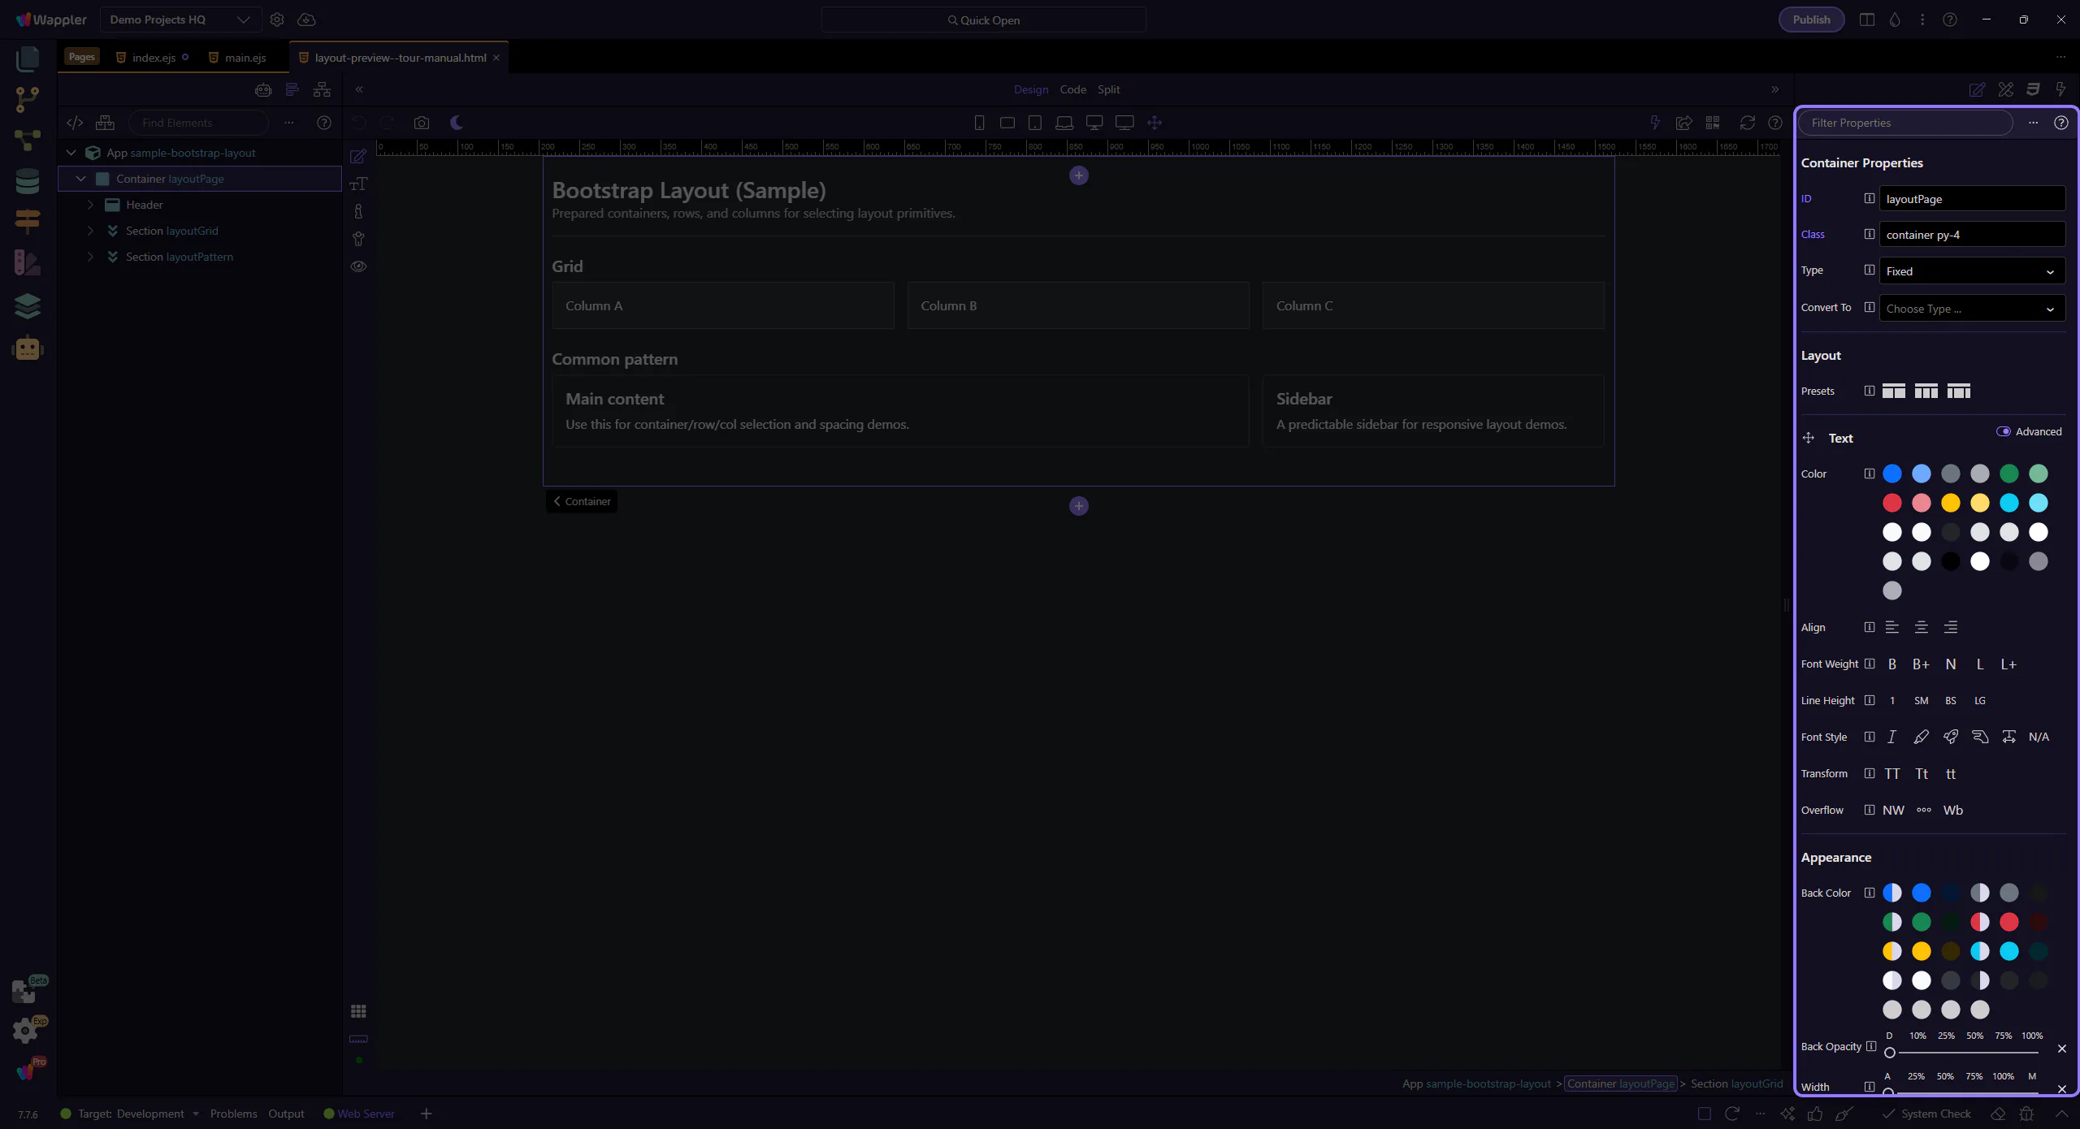Toggle the eye visibility icon in canvas toolbar

pyautogui.click(x=358, y=266)
